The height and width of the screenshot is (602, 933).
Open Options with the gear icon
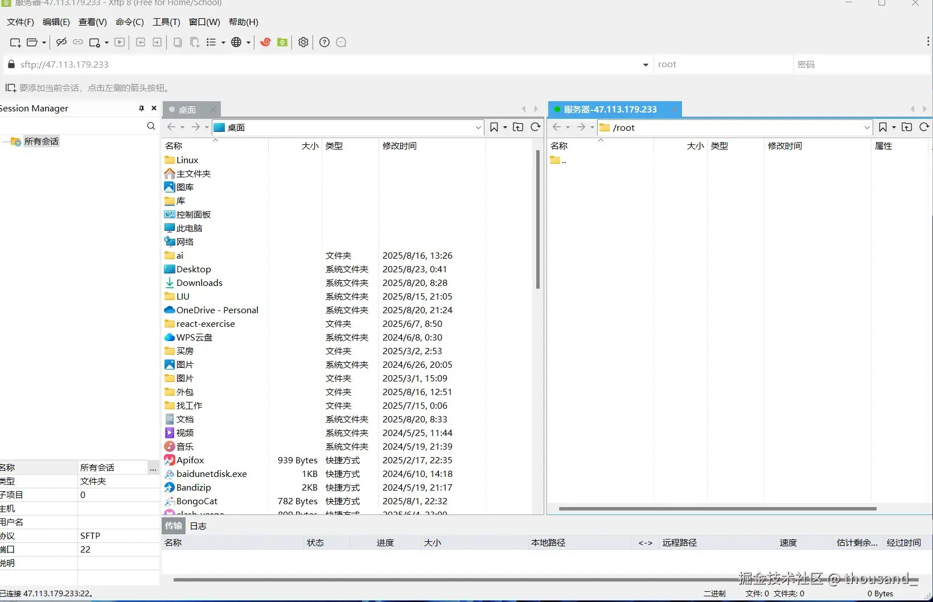coord(303,42)
